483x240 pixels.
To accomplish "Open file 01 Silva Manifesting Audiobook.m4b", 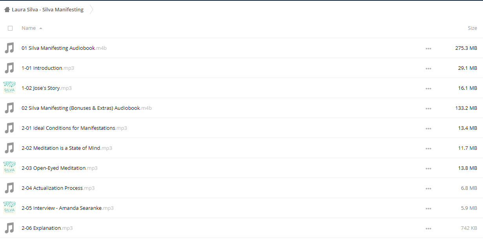I will pyautogui.click(x=64, y=48).
